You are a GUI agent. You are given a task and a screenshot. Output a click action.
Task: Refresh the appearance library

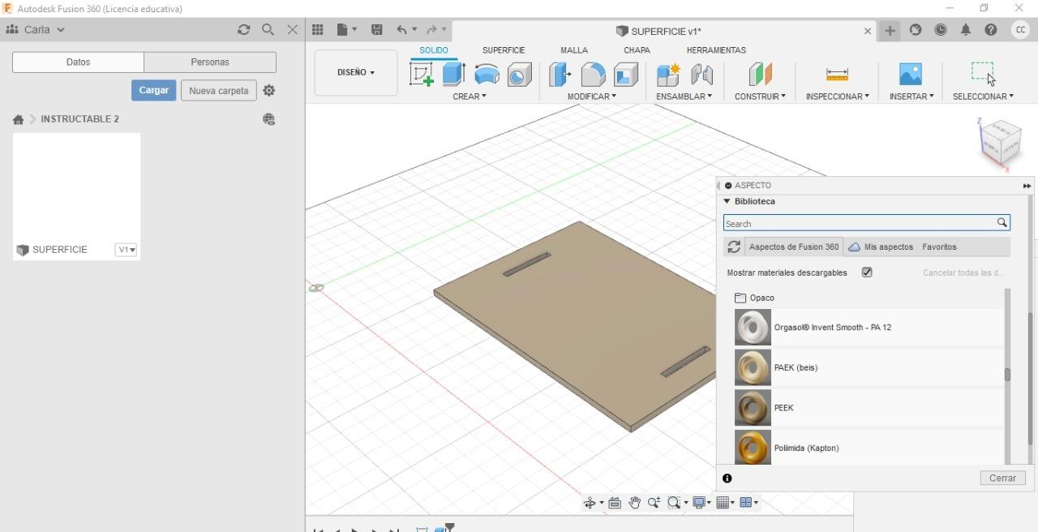(734, 247)
